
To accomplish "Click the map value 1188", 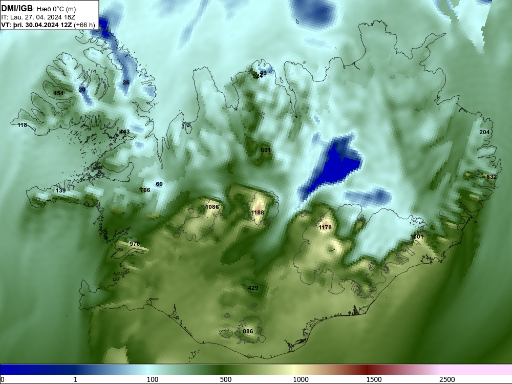I will click(x=258, y=213).
